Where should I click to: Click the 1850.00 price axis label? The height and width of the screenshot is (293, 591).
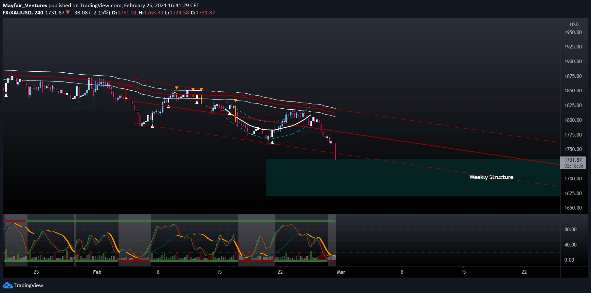[x=573, y=91]
